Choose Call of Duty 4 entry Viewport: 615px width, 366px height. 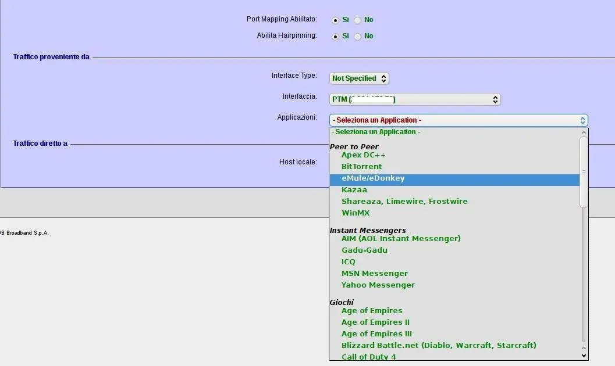tap(454, 357)
